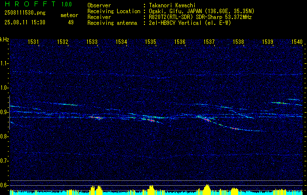Click observer name Takanori Kawachi
This screenshot has height=195, width=307.
[x=172, y=5]
